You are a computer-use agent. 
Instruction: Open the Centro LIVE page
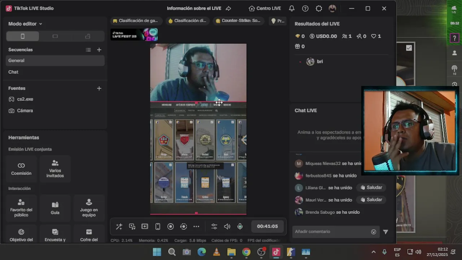265,8
